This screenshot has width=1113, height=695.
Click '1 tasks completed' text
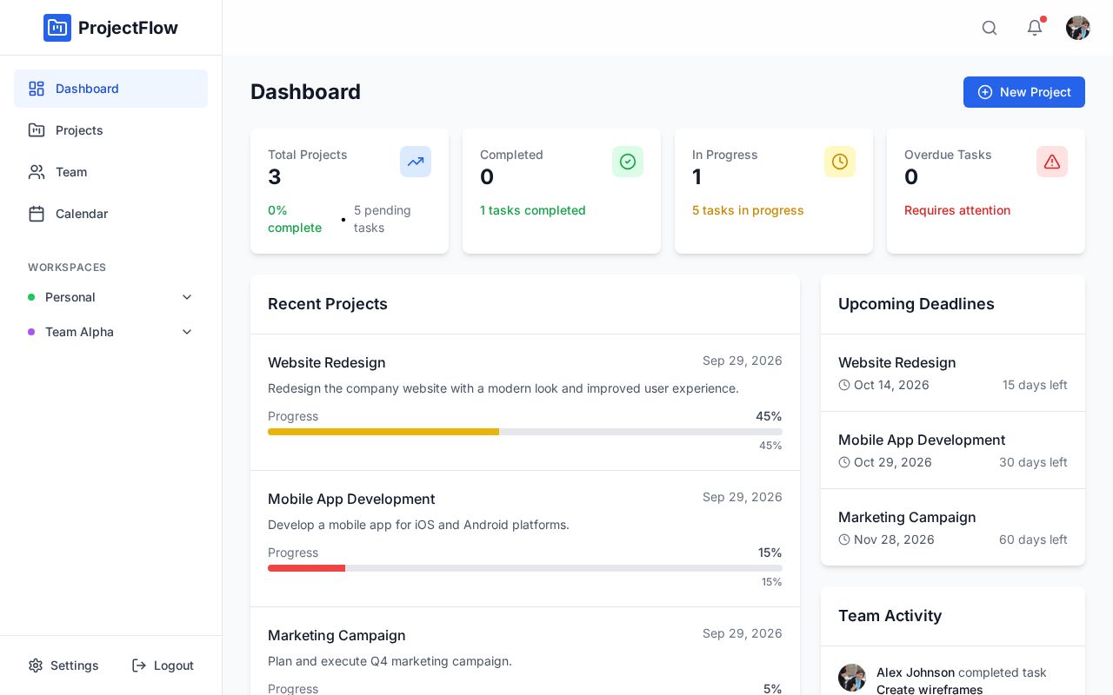point(533,210)
